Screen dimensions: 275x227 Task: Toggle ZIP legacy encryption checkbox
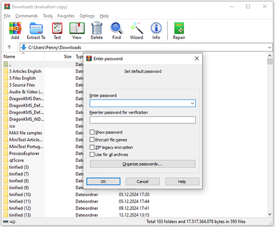(x=92, y=147)
